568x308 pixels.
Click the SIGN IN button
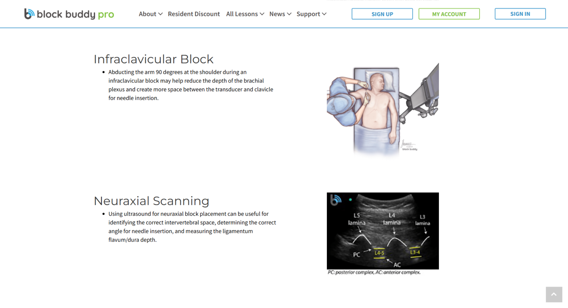[x=520, y=14]
